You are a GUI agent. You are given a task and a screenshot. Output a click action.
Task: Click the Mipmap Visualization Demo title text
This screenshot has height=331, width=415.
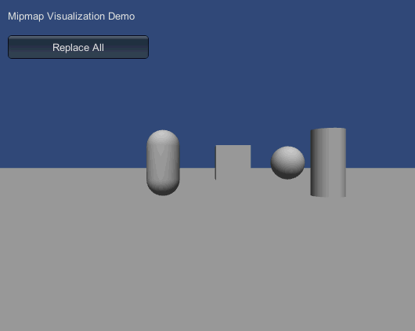tap(71, 16)
